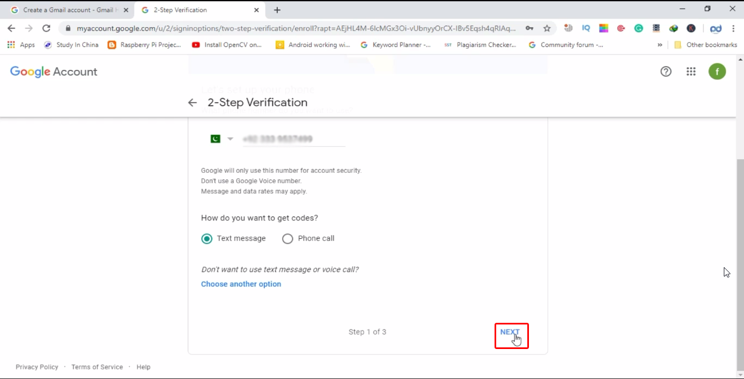Open the Chrome three-dot menu
744x379 pixels.
tap(732, 28)
